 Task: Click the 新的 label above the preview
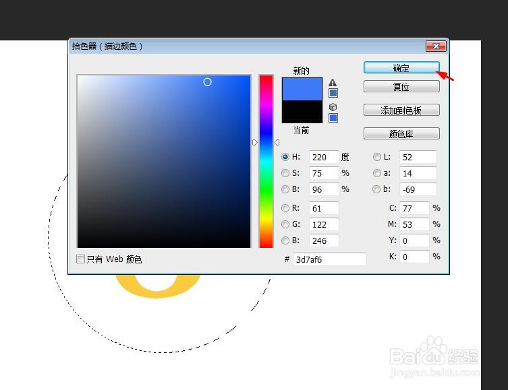pyautogui.click(x=302, y=71)
